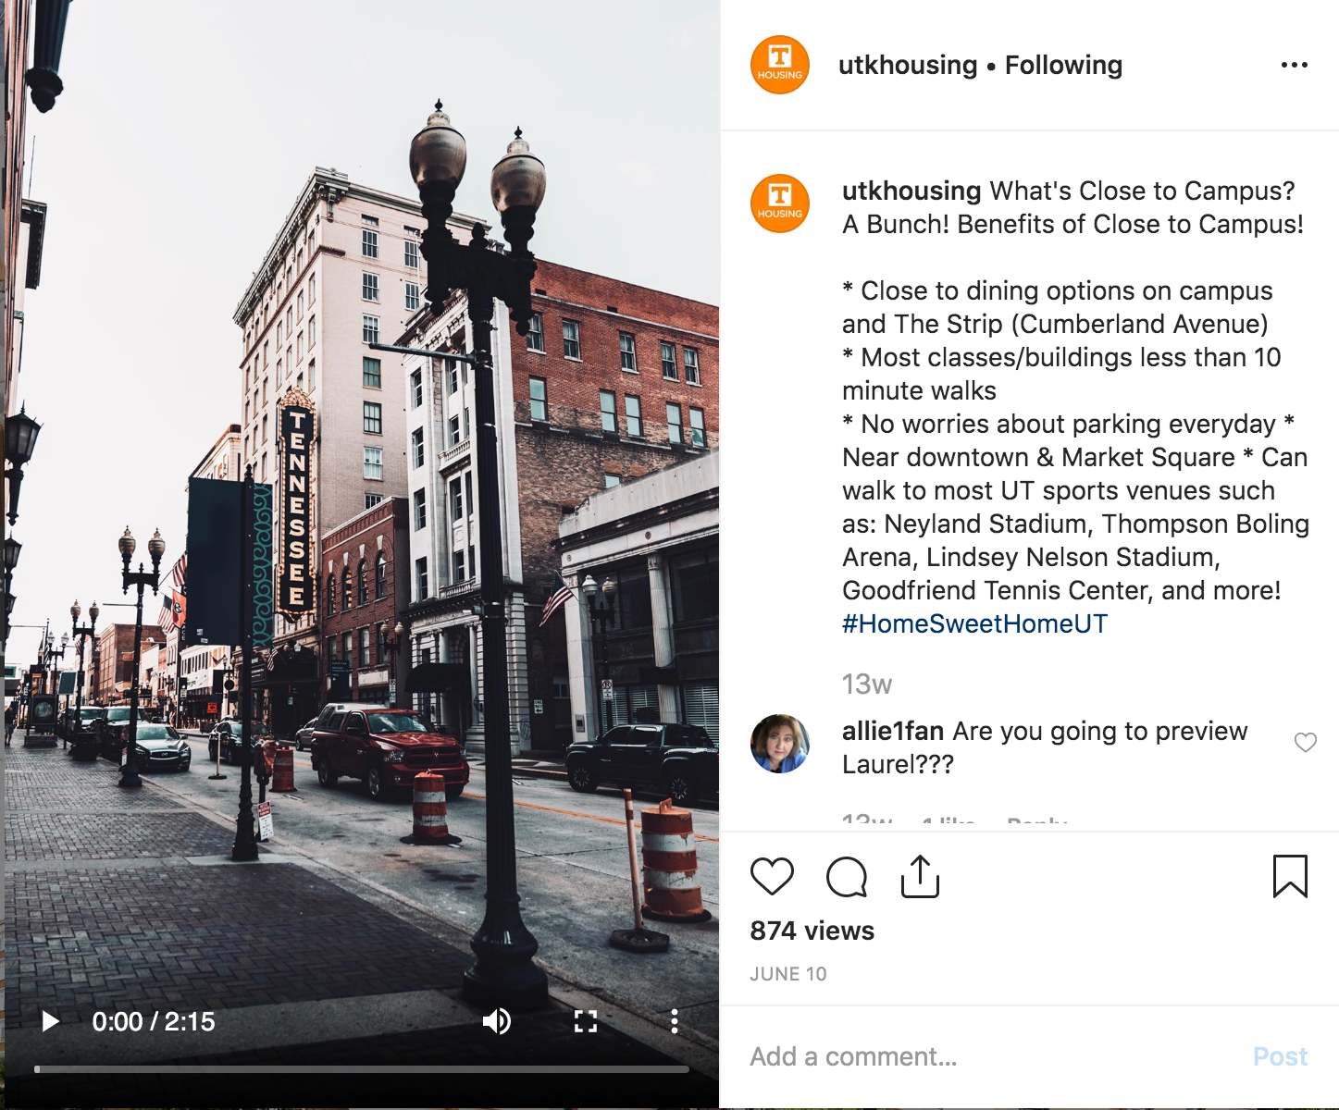Open utkhousing header profile picture

[x=780, y=65]
